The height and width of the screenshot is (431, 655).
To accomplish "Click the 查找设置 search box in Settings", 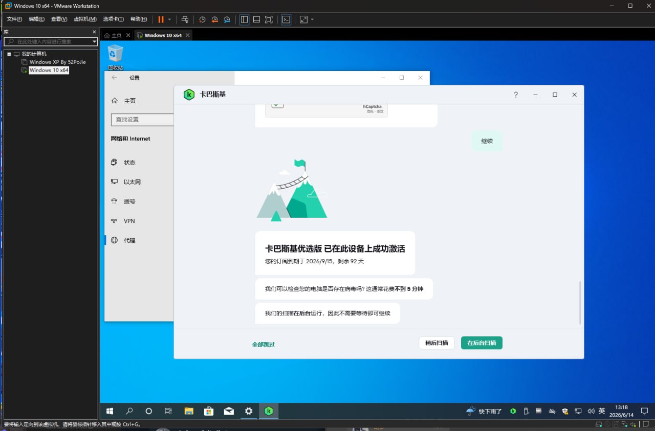I will (142, 120).
